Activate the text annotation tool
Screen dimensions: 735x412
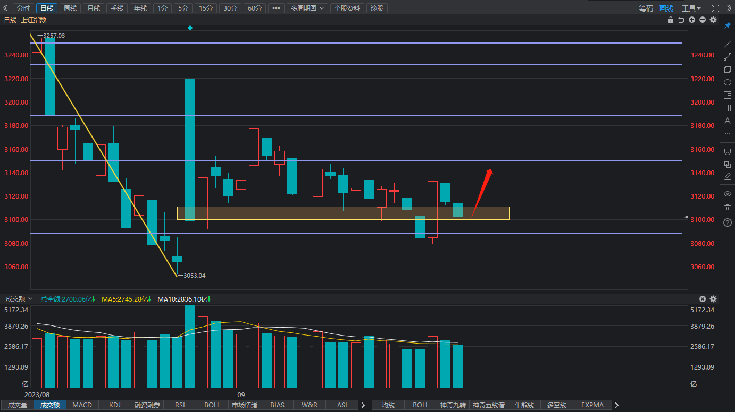tap(728, 121)
